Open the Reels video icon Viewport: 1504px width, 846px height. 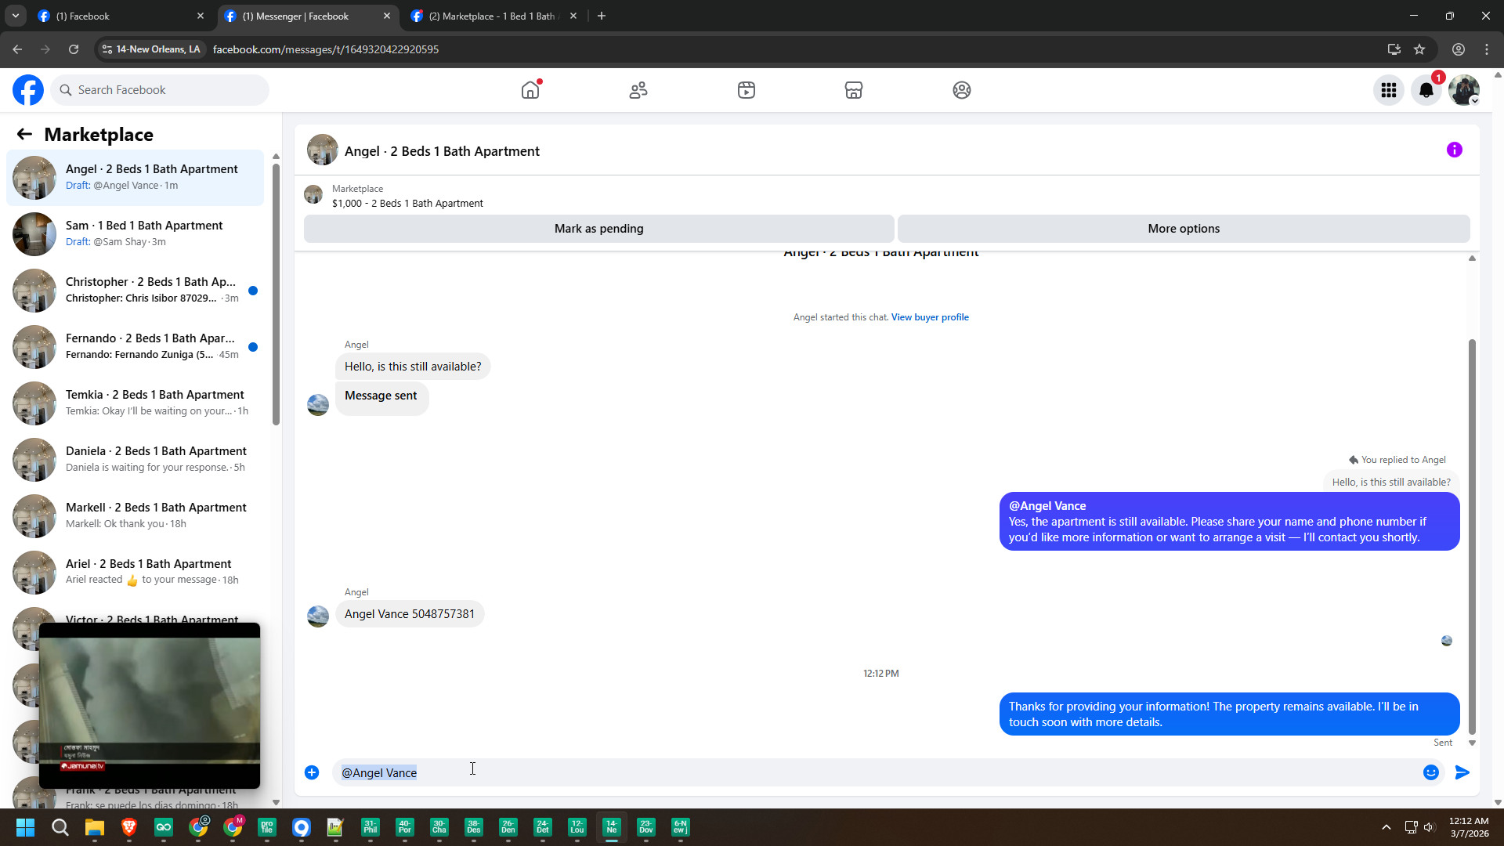(746, 90)
